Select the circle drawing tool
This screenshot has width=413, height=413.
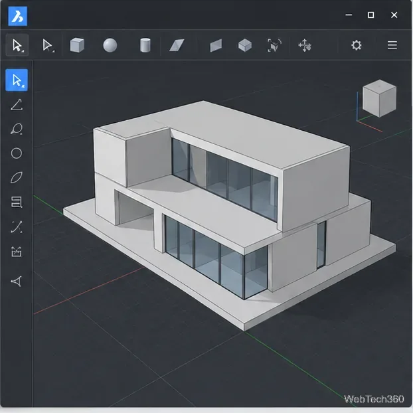click(x=17, y=153)
